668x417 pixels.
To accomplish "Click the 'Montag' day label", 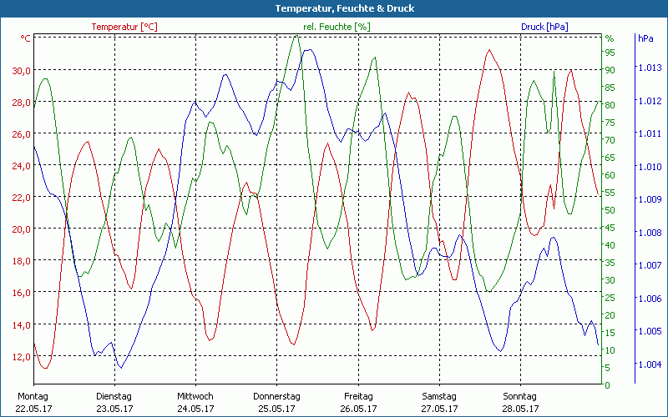I will pos(33,396).
